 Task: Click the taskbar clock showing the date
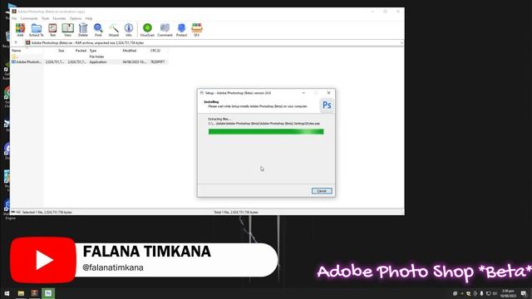pyautogui.click(x=508, y=293)
